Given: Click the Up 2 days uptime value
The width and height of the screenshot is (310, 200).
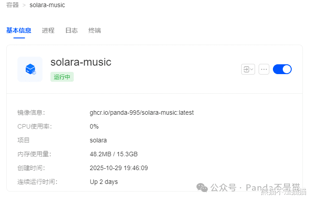Looking at the screenshot, I should 104,182.
